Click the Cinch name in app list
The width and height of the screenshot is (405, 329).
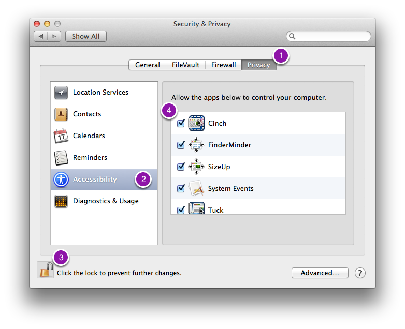coord(217,123)
